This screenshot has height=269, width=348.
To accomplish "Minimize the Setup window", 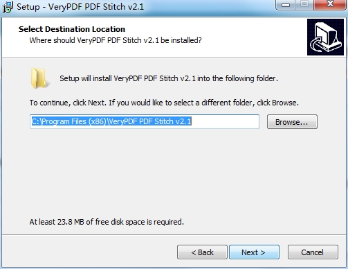I will tap(286, 4).
